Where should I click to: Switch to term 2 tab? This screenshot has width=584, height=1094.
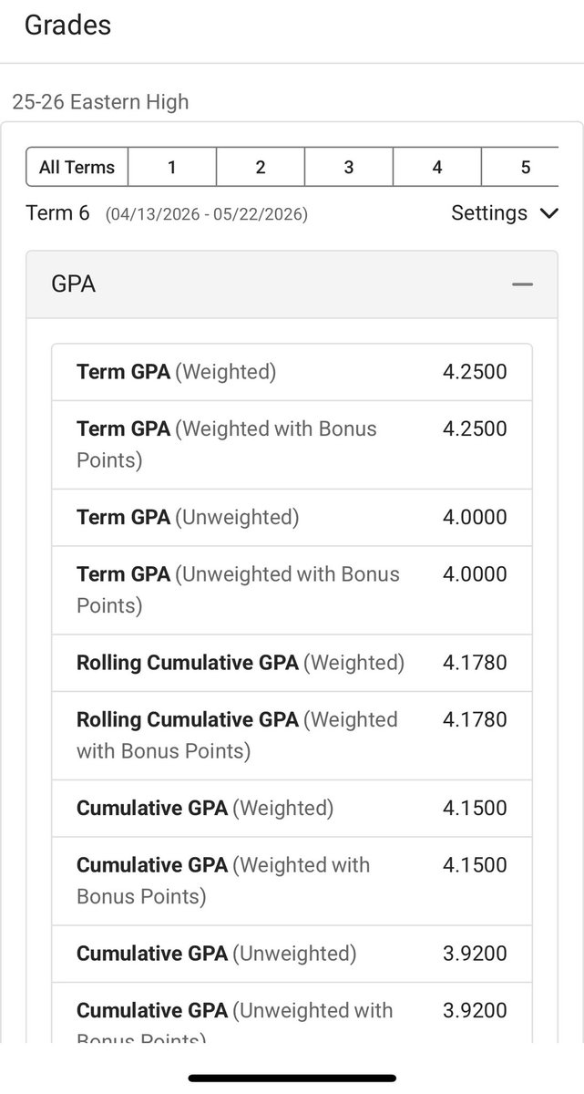click(x=261, y=167)
